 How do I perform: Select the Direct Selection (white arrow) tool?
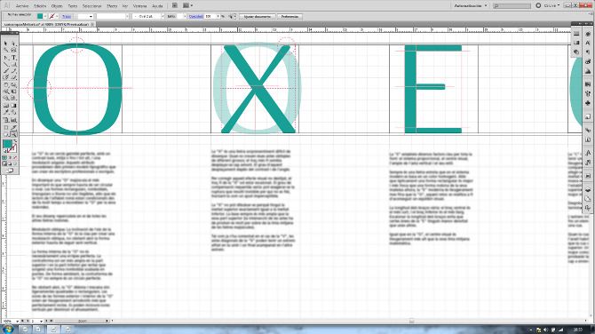click(x=13, y=44)
